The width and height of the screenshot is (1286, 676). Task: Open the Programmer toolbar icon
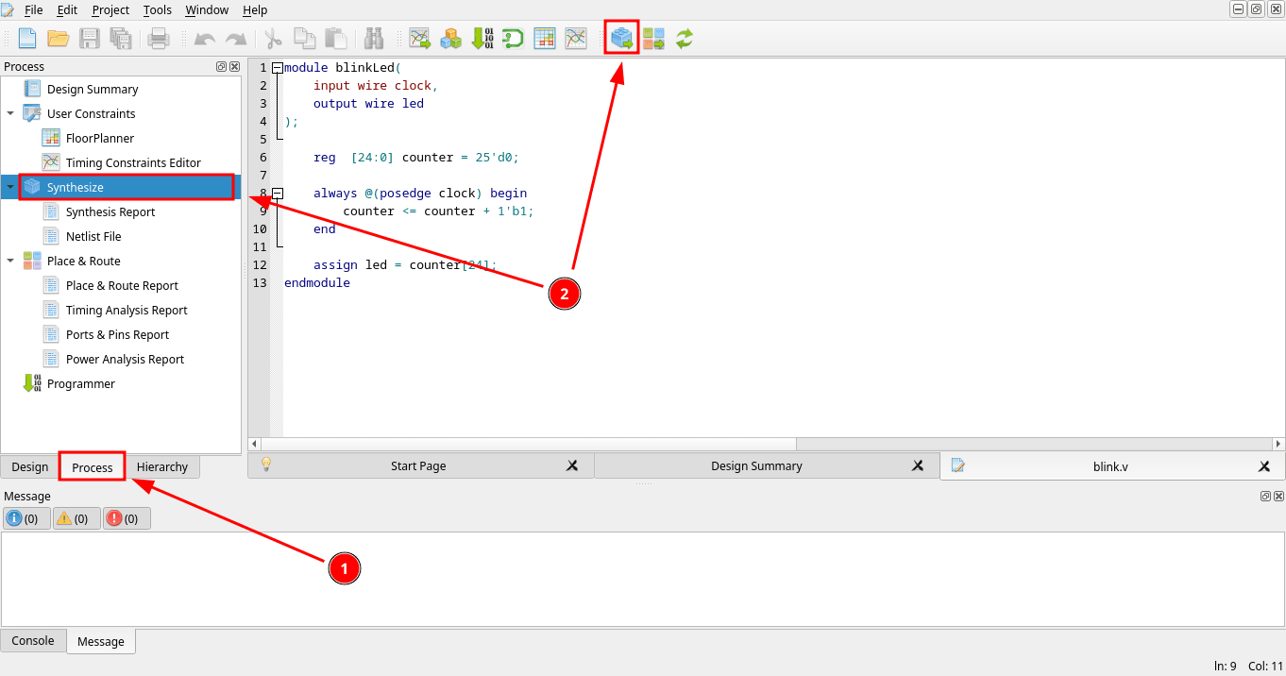coord(482,39)
